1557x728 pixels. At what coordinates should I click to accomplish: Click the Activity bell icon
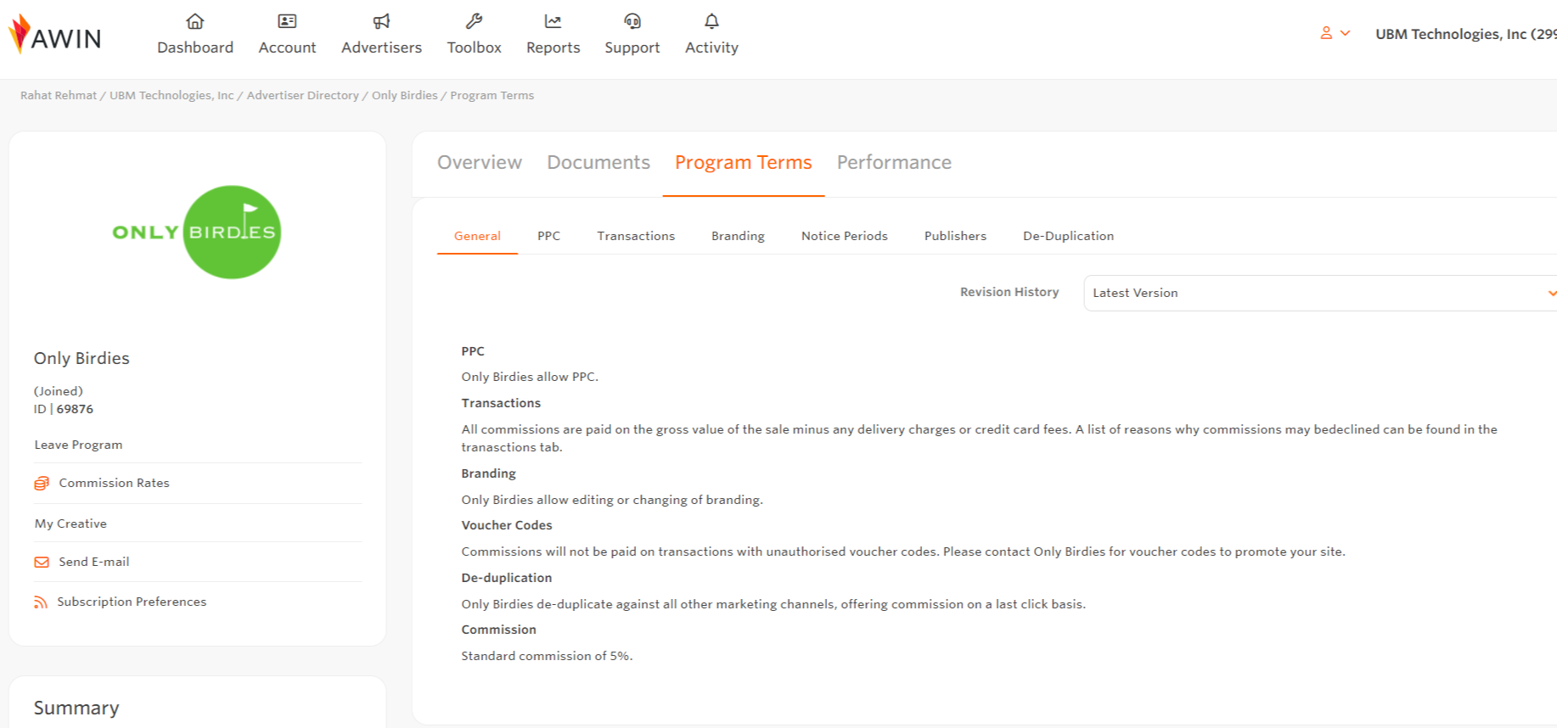[711, 21]
